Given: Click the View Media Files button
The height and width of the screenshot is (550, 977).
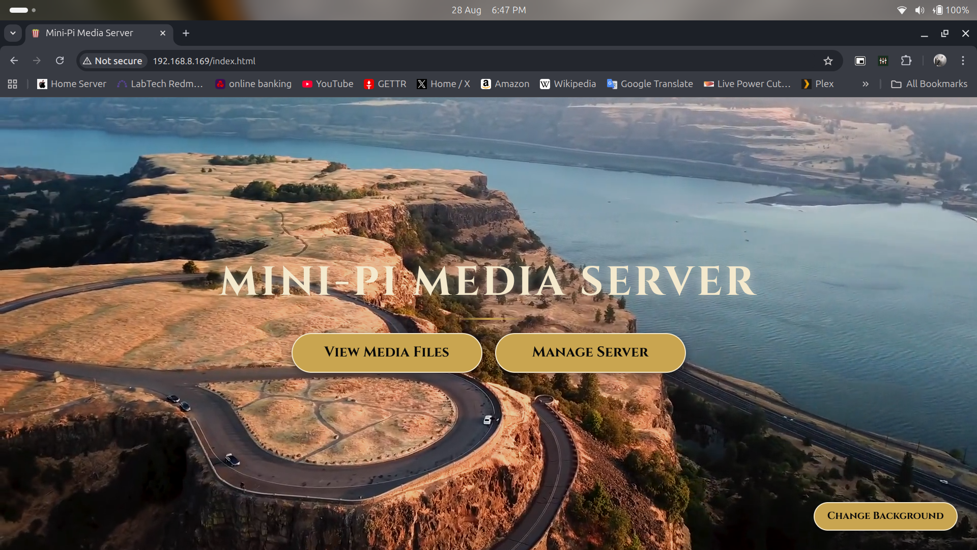Looking at the screenshot, I should (387, 352).
